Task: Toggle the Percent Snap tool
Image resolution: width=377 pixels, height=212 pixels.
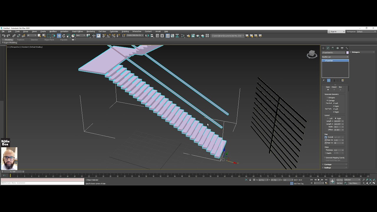Action: [x=113, y=36]
